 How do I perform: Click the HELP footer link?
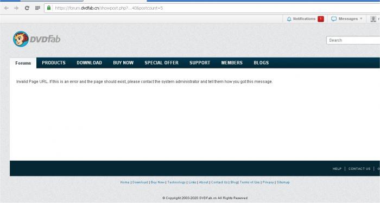337,169
